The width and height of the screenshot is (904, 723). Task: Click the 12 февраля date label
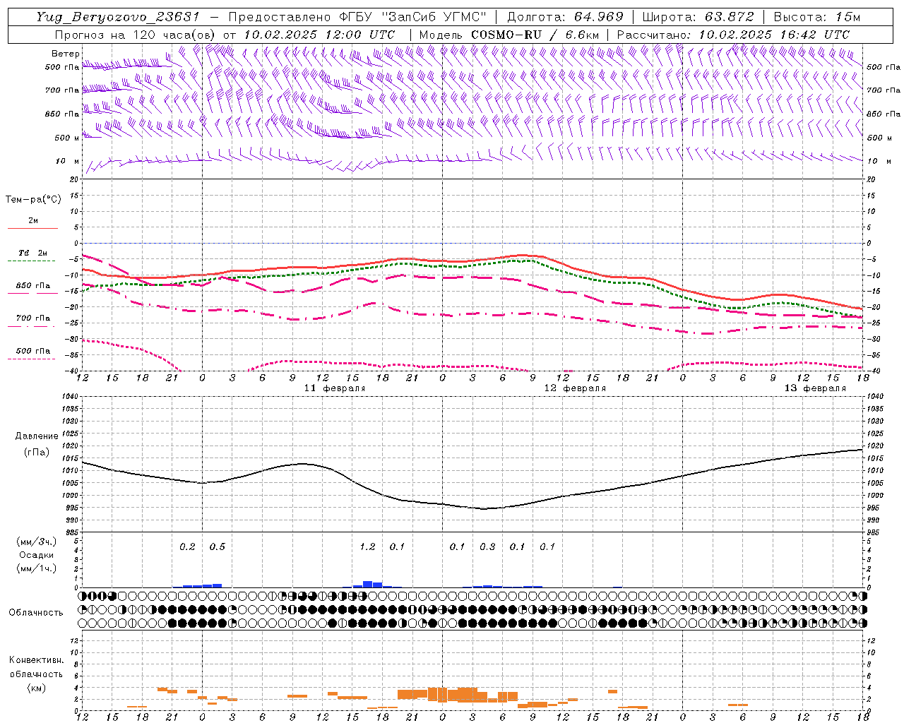[x=575, y=388]
